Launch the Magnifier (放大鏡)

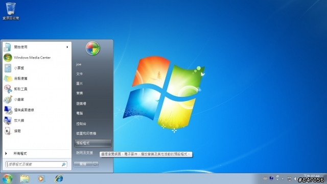tap(36, 120)
